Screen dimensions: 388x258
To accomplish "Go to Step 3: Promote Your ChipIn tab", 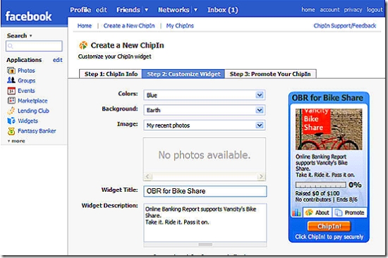I will pyautogui.click(x=270, y=74).
